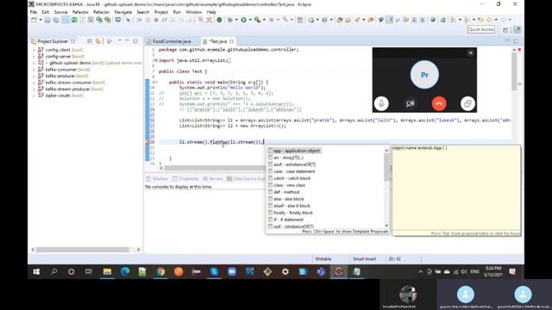Click the Save All toolbar icon
552x310 pixels.
tap(55, 20)
